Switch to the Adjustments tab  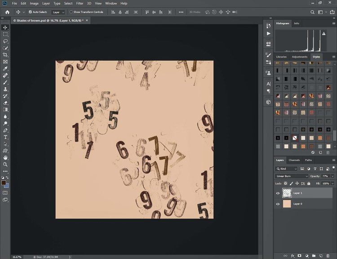click(x=299, y=57)
